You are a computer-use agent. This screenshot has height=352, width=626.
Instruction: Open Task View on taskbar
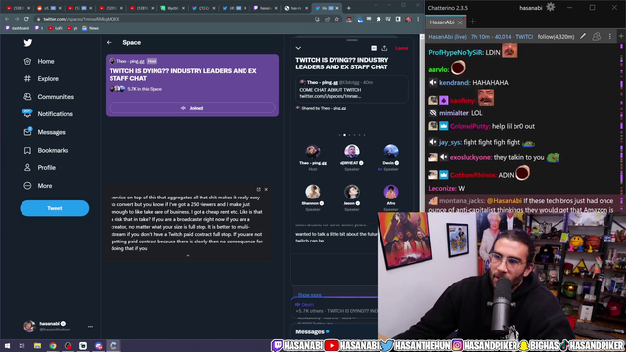pos(22,346)
